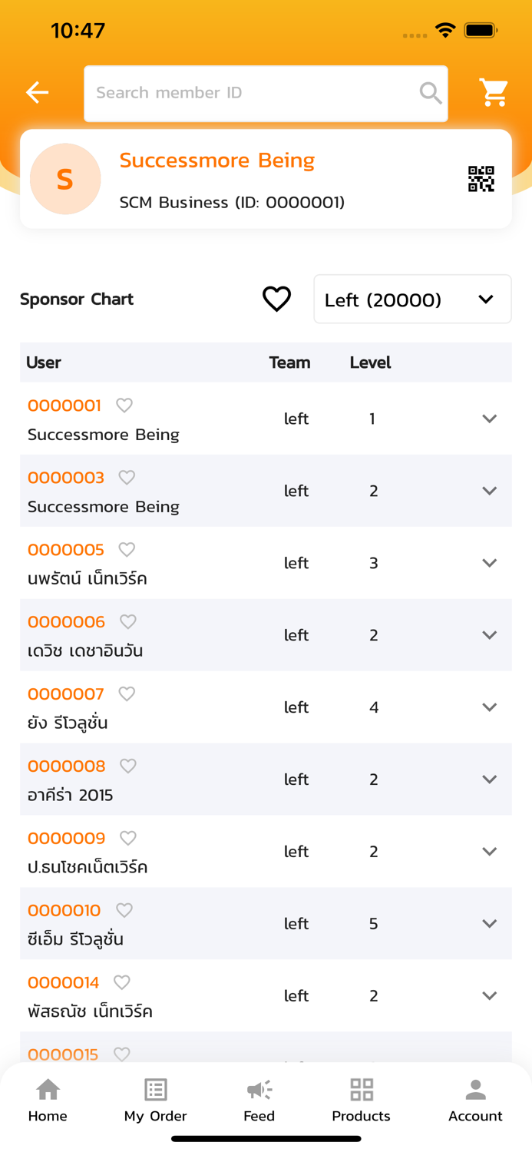Go to the Home tab

pos(48,1099)
